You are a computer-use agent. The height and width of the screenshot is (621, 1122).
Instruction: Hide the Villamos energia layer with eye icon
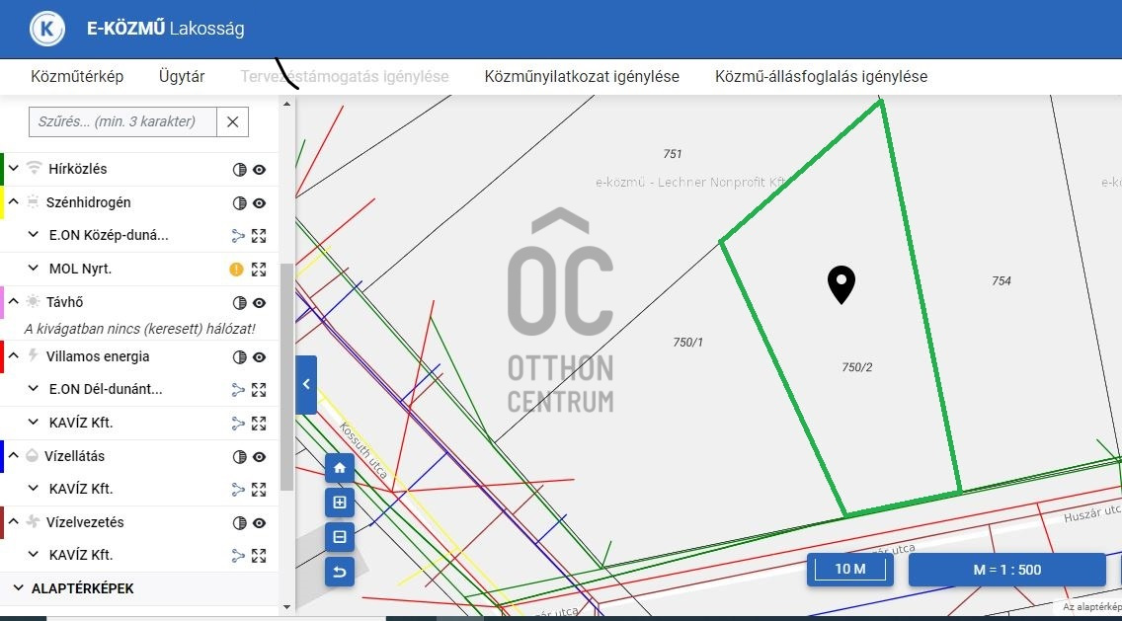259,357
